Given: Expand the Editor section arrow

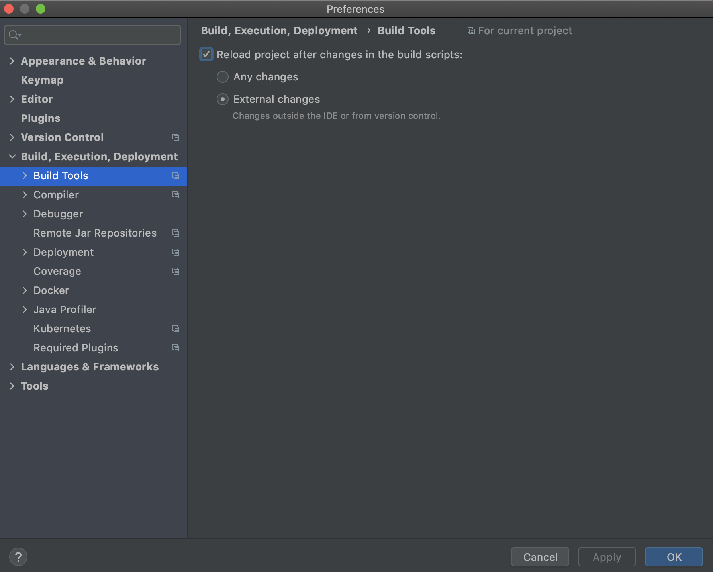Looking at the screenshot, I should point(12,99).
